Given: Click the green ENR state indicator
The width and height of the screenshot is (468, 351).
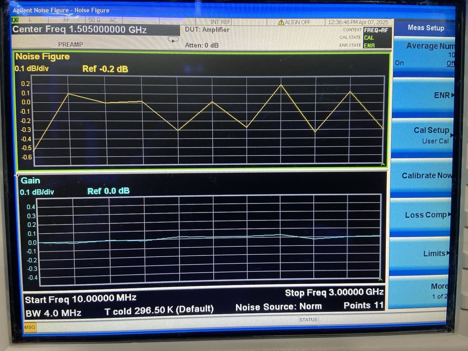Looking at the screenshot, I should point(369,46).
